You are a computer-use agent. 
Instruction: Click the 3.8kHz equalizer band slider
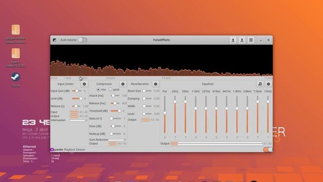(x=247, y=115)
